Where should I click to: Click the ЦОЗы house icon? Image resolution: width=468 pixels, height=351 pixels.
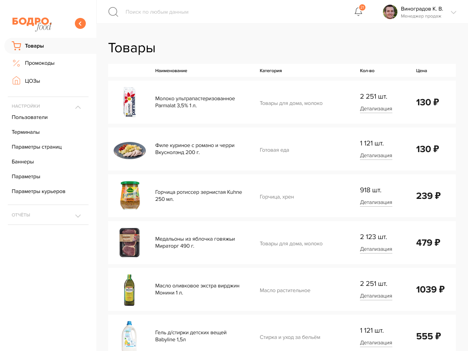pos(16,81)
